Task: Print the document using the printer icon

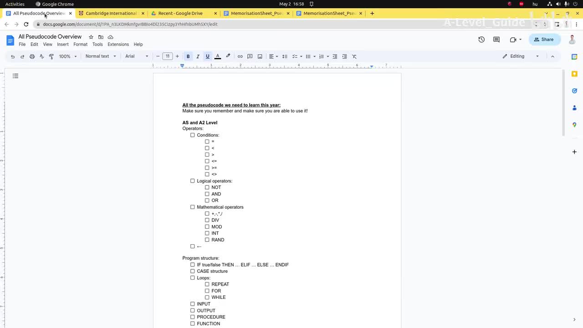Action: click(x=32, y=56)
